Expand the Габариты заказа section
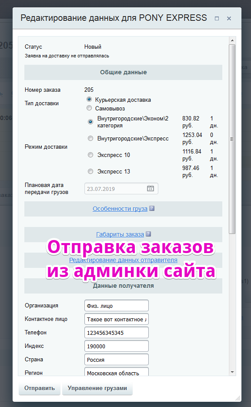 point(120,234)
